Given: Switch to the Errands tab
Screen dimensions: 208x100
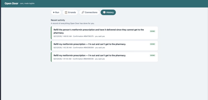Looking at the screenshot, I should click(70, 12).
